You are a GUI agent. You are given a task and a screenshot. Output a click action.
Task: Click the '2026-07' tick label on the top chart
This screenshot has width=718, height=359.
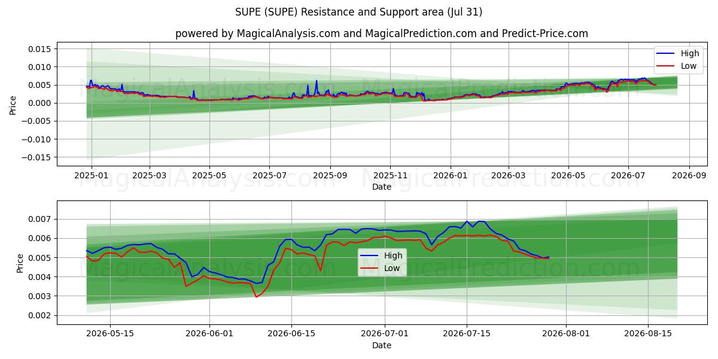click(x=628, y=175)
